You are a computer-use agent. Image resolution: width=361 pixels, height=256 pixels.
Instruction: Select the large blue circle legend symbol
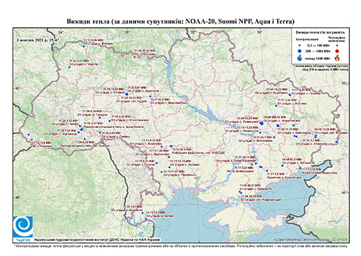[x=300, y=51]
